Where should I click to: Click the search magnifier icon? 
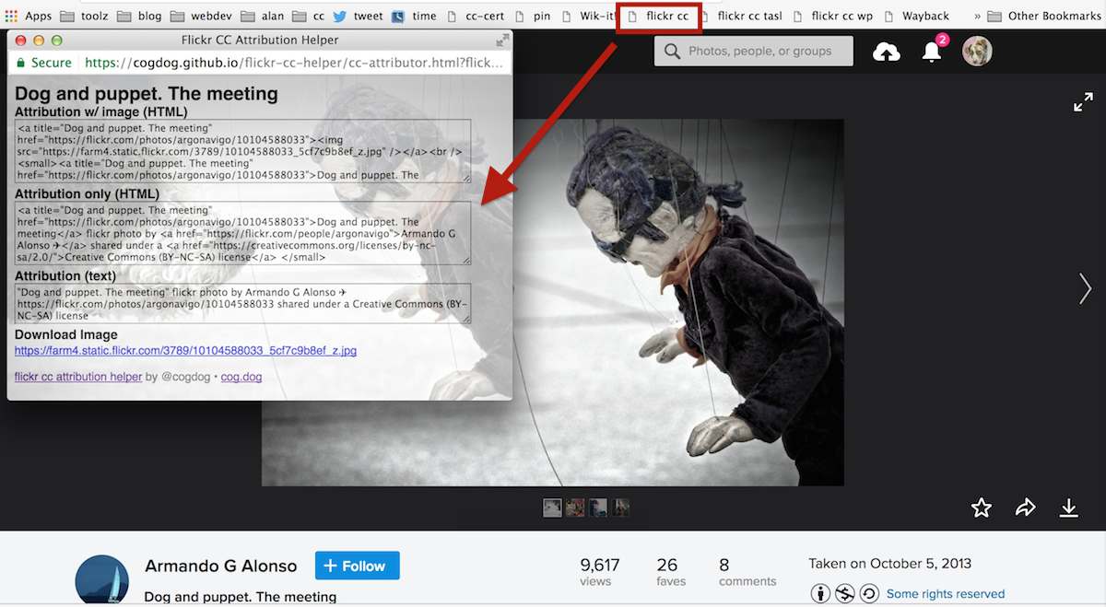point(672,51)
